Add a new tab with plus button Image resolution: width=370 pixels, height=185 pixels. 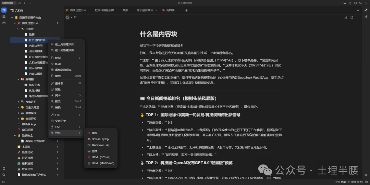186,10
